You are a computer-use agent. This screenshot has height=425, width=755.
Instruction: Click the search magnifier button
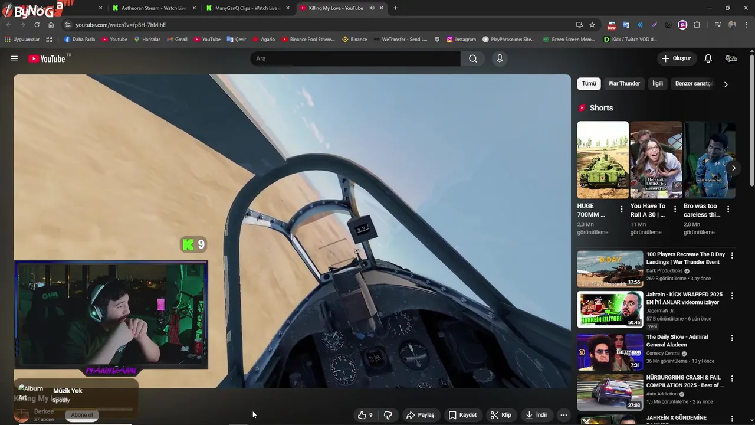473,58
